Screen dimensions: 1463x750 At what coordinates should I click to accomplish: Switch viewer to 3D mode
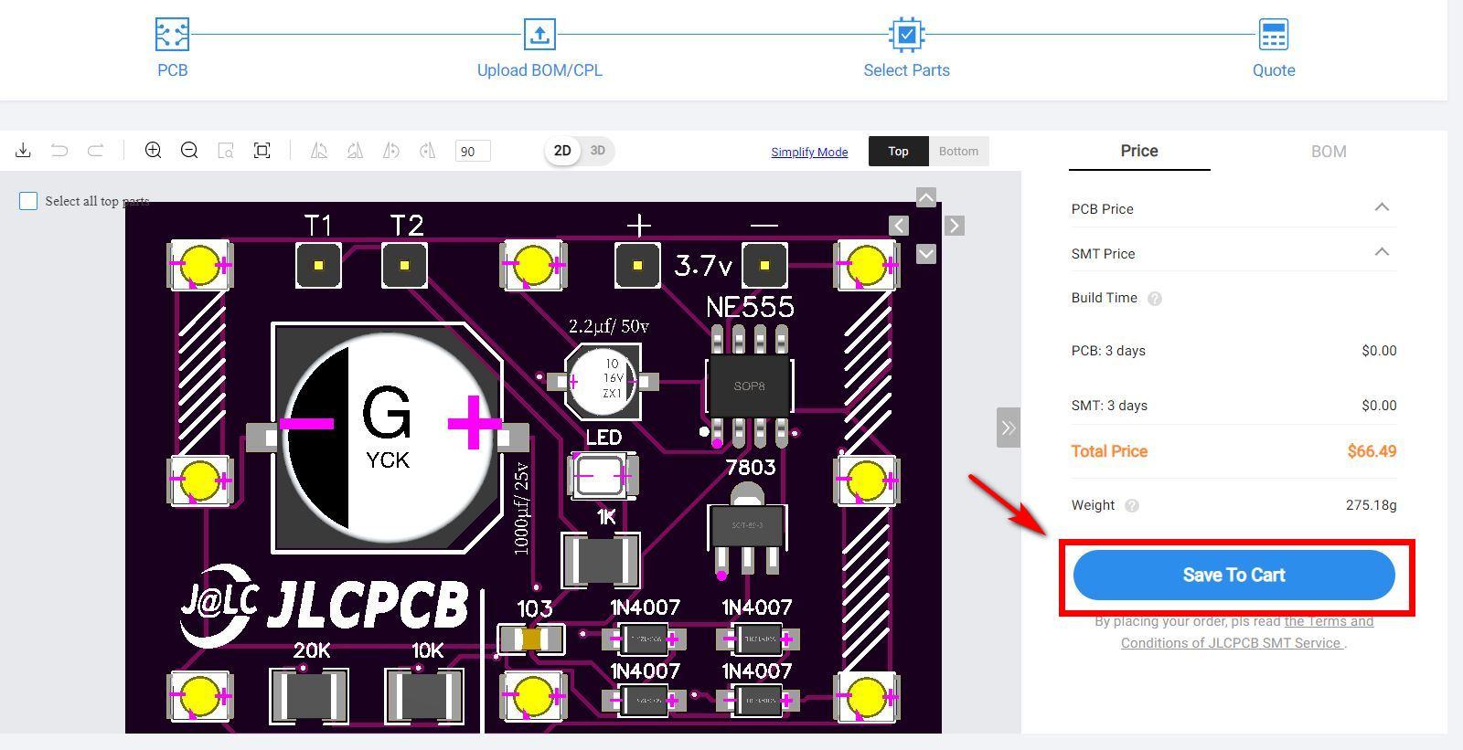[597, 151]
